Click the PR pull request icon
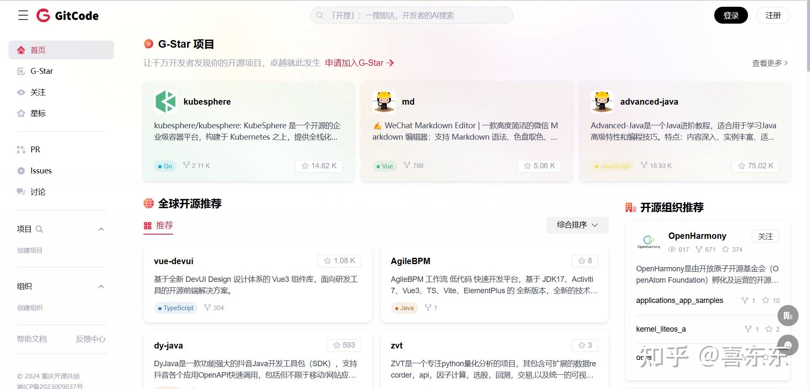810x389 pixels. [21, 150]
